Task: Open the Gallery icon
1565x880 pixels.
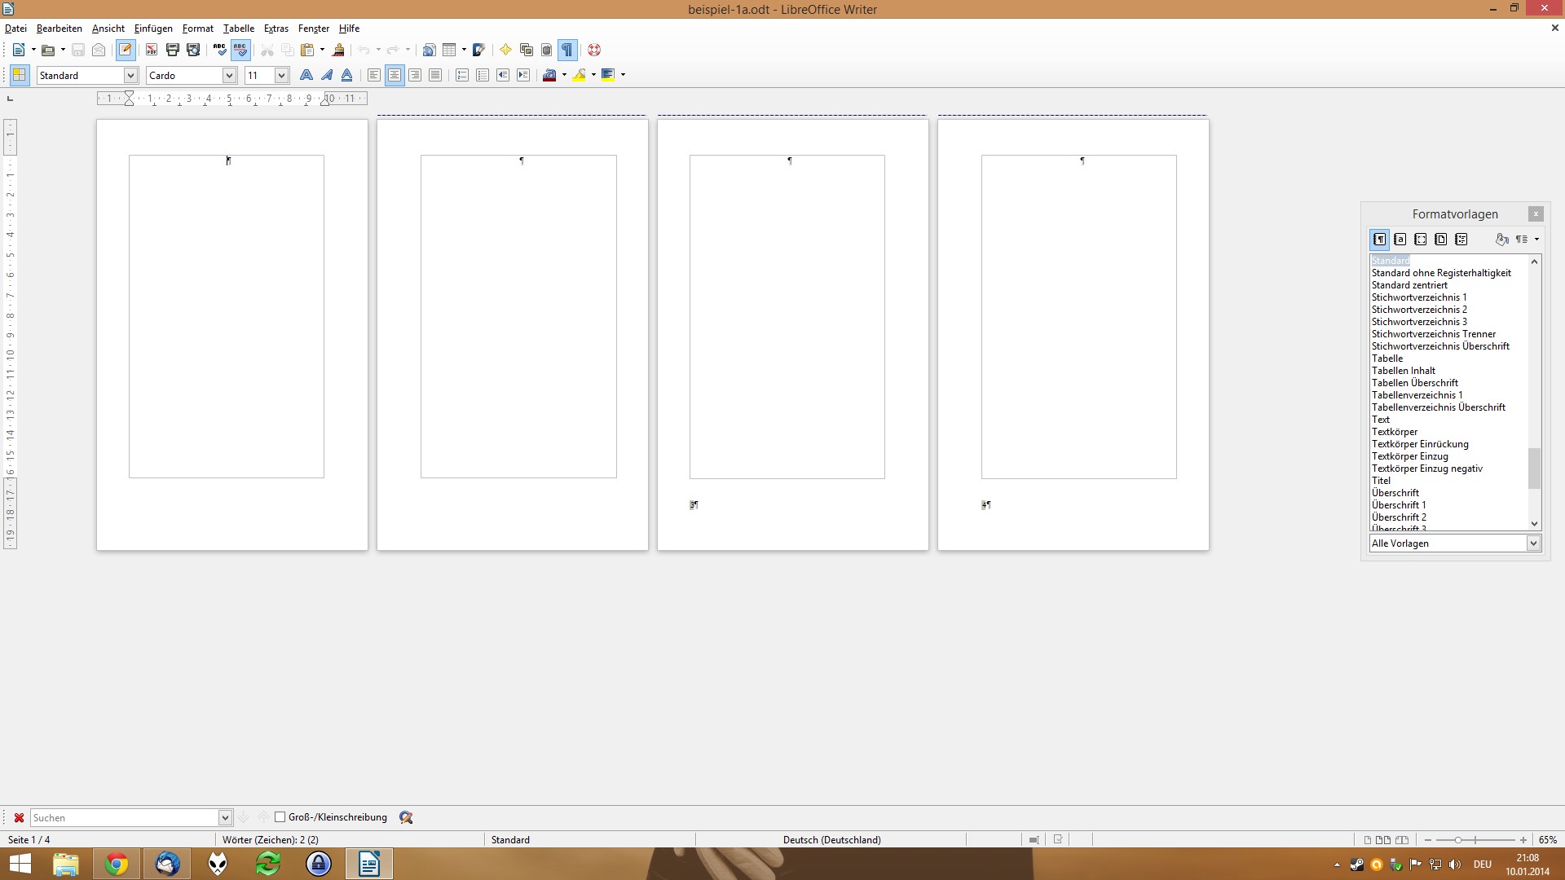Action: [526, 50]
